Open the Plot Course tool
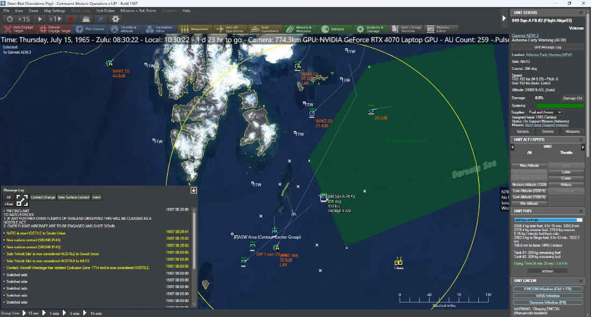 tap(90, 29)
